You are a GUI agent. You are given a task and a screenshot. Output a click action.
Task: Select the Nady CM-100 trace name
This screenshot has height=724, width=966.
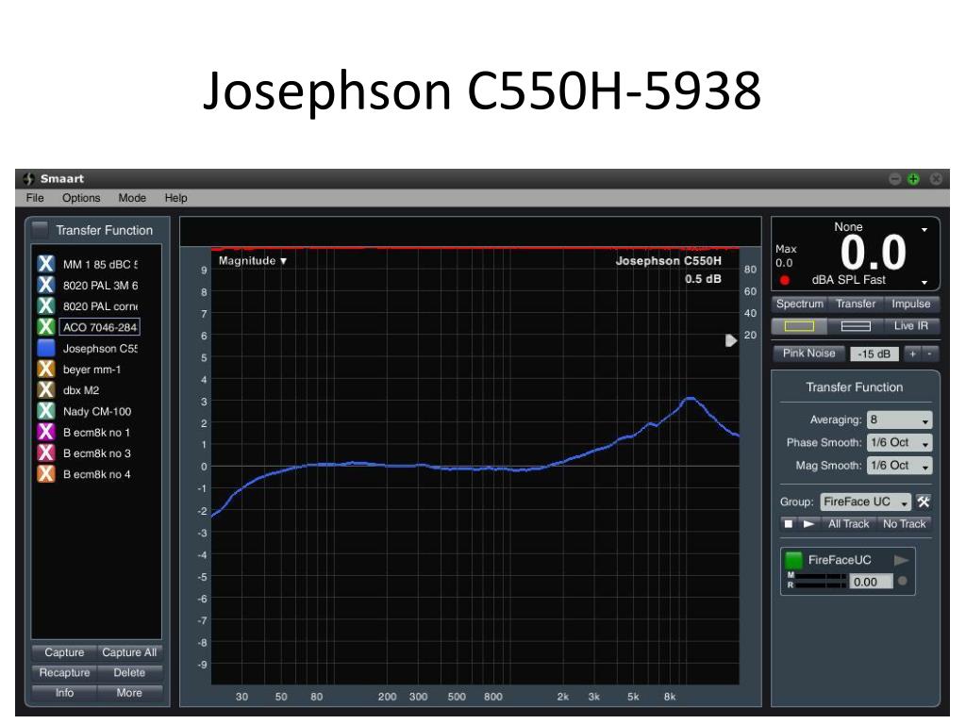coord(97,411)
